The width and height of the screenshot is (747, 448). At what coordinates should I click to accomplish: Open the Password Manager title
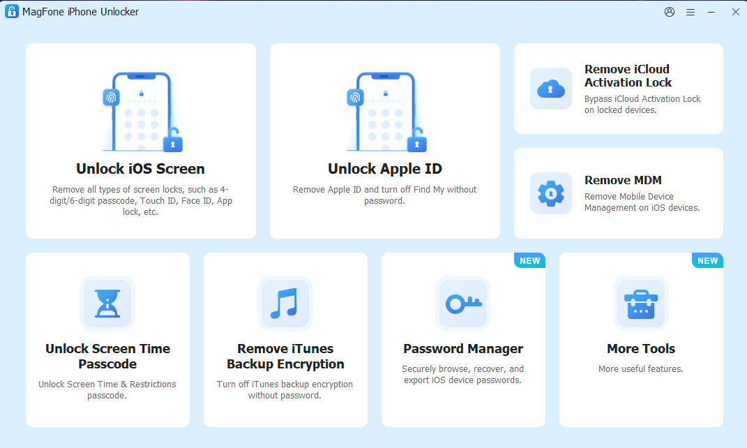pyautogui.click(x=463, y=349)
